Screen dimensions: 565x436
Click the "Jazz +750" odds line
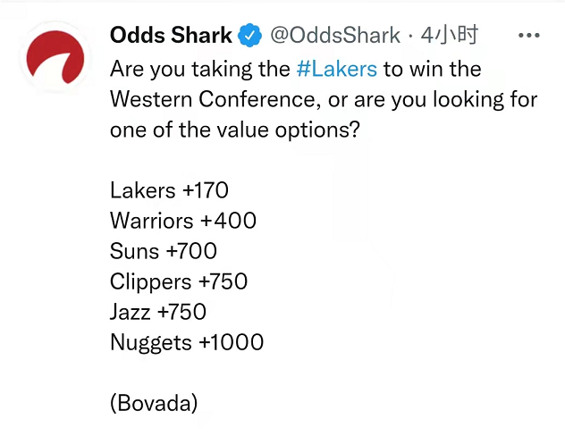point(158,312)
